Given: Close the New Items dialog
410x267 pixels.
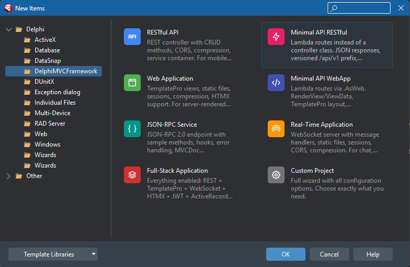Looking at the screenshot, I should tap(401, 8).
